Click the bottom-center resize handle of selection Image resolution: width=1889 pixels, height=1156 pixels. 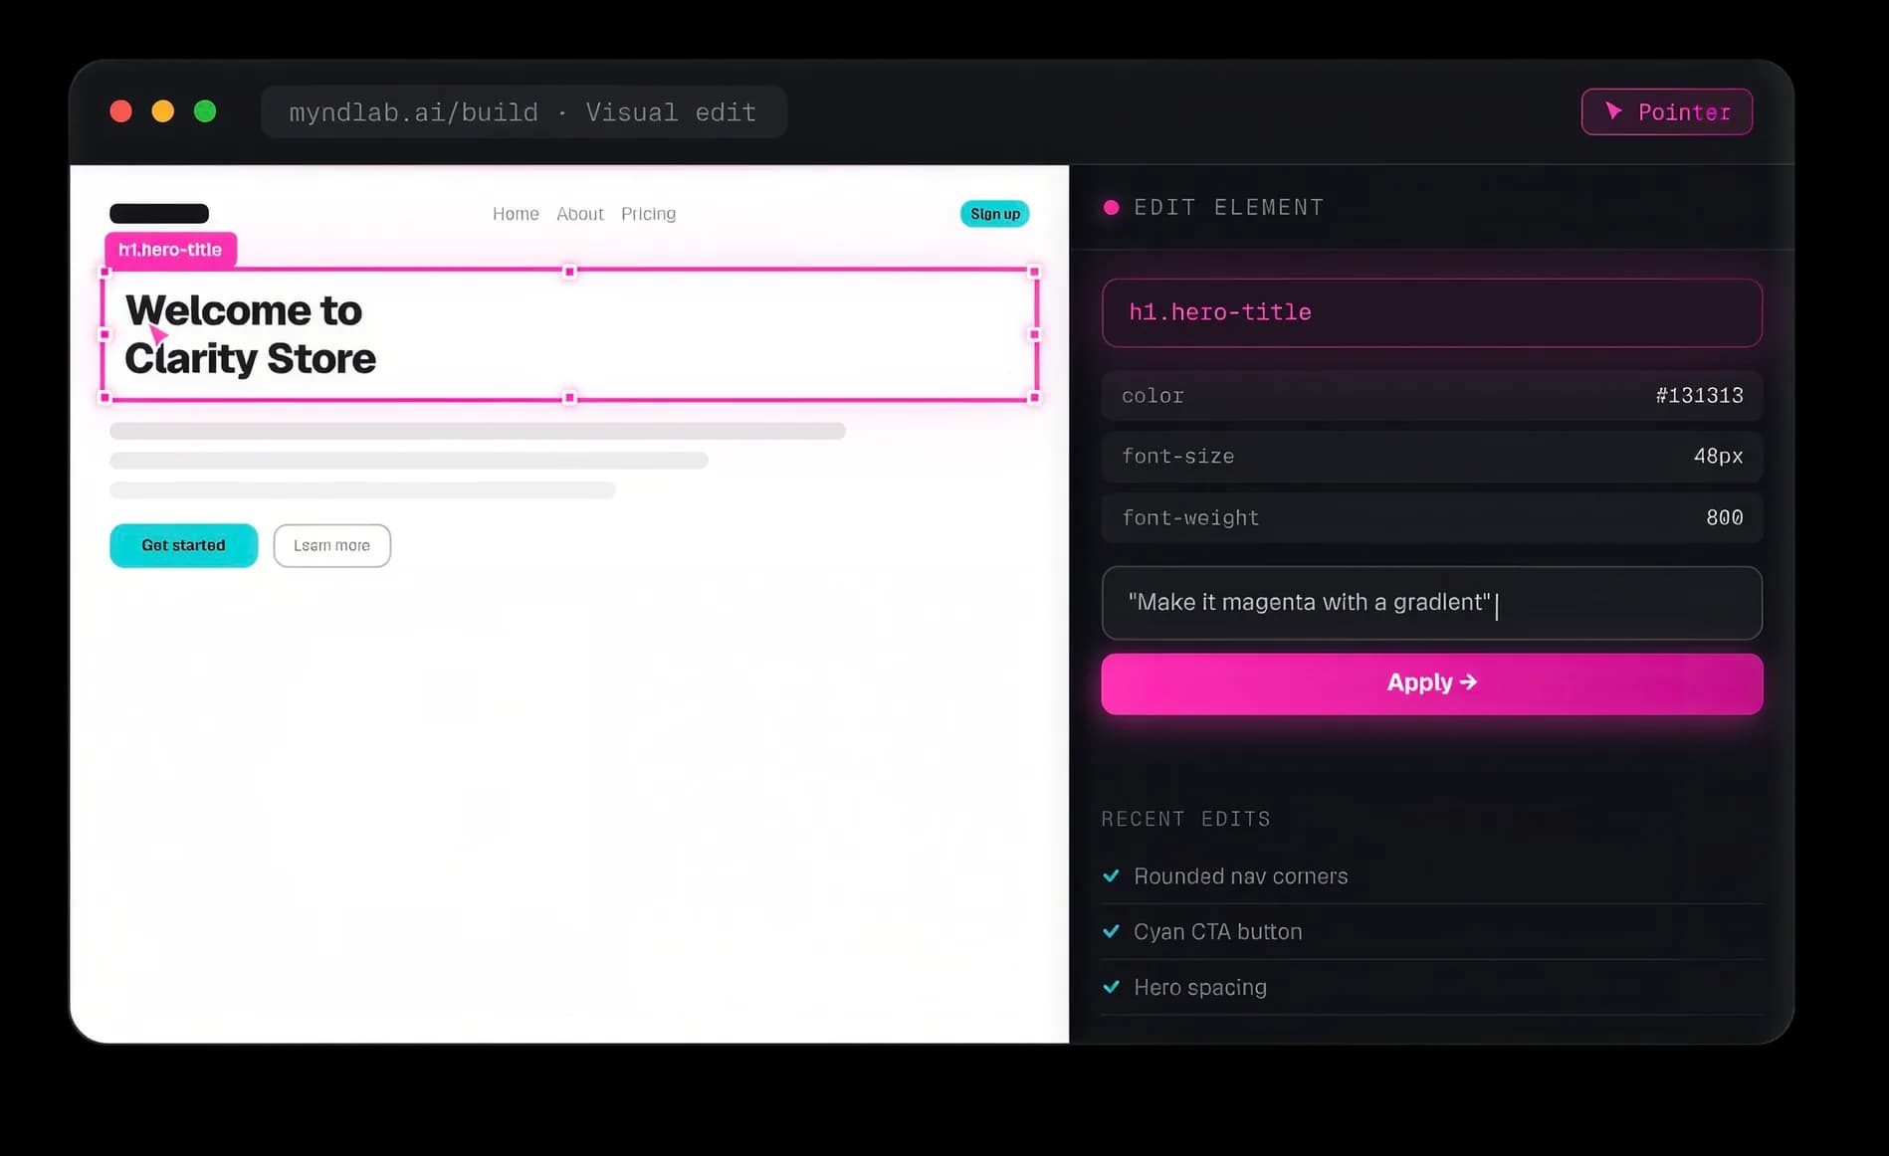(x=569, y=398)
